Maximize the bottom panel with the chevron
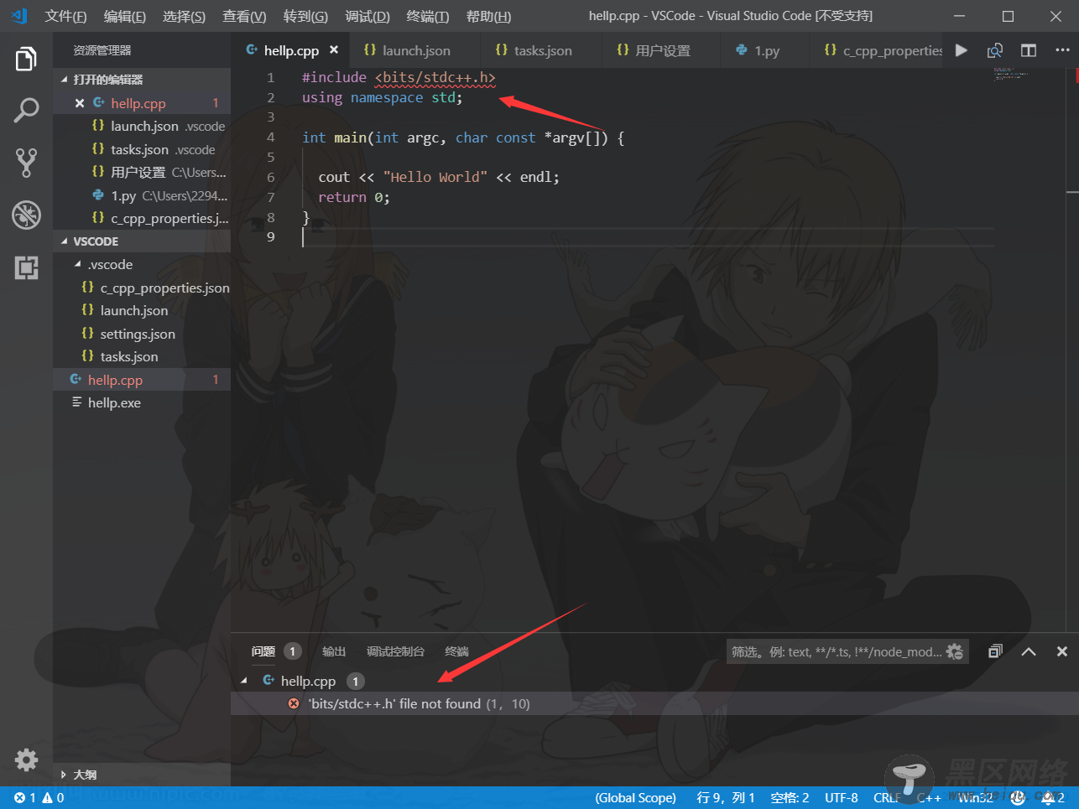 (1029, 651)
